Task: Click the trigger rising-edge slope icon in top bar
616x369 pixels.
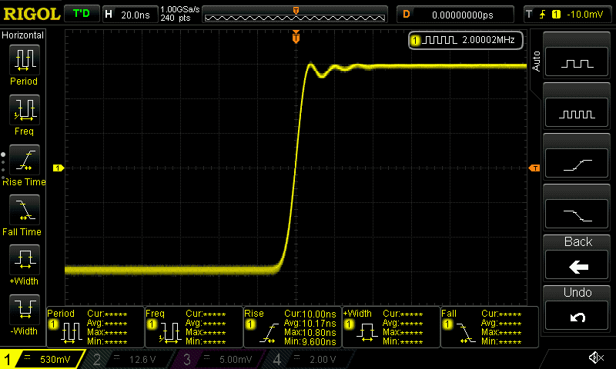Action: 543,15
